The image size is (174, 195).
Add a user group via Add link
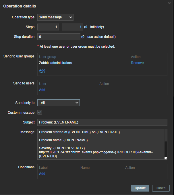coord(42,70)
